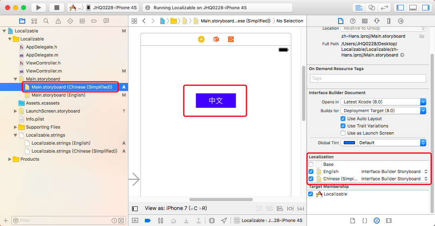This screenshot has width=435, height=226.
Task: Click the Stop button in toolbar
Action: point(56,8)
